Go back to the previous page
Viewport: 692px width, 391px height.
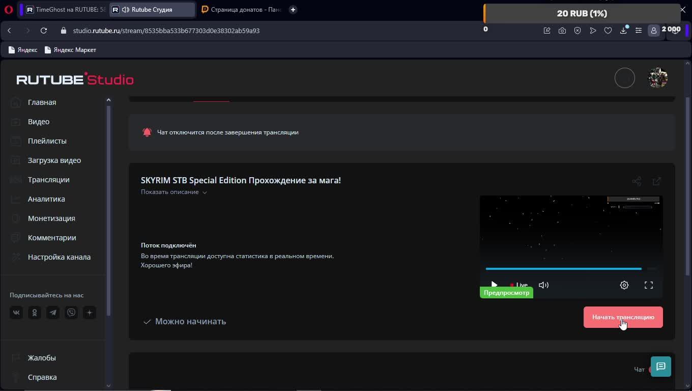point(9,31)
